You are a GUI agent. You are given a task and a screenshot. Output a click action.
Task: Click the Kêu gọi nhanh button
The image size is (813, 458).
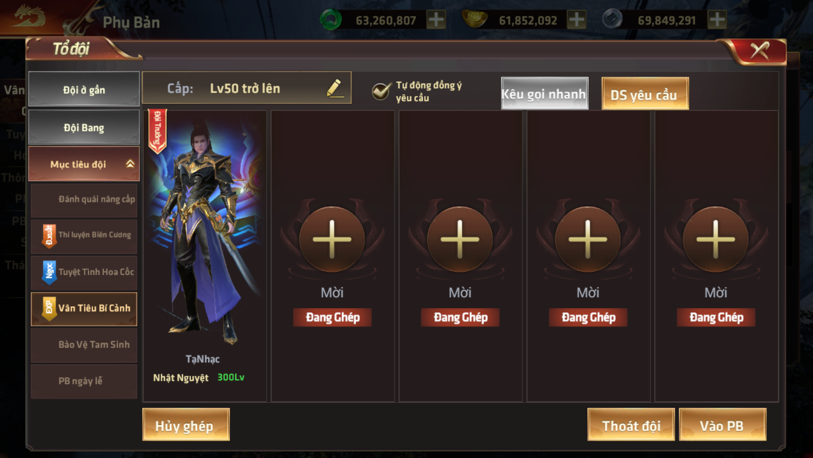tap(544, 94)
